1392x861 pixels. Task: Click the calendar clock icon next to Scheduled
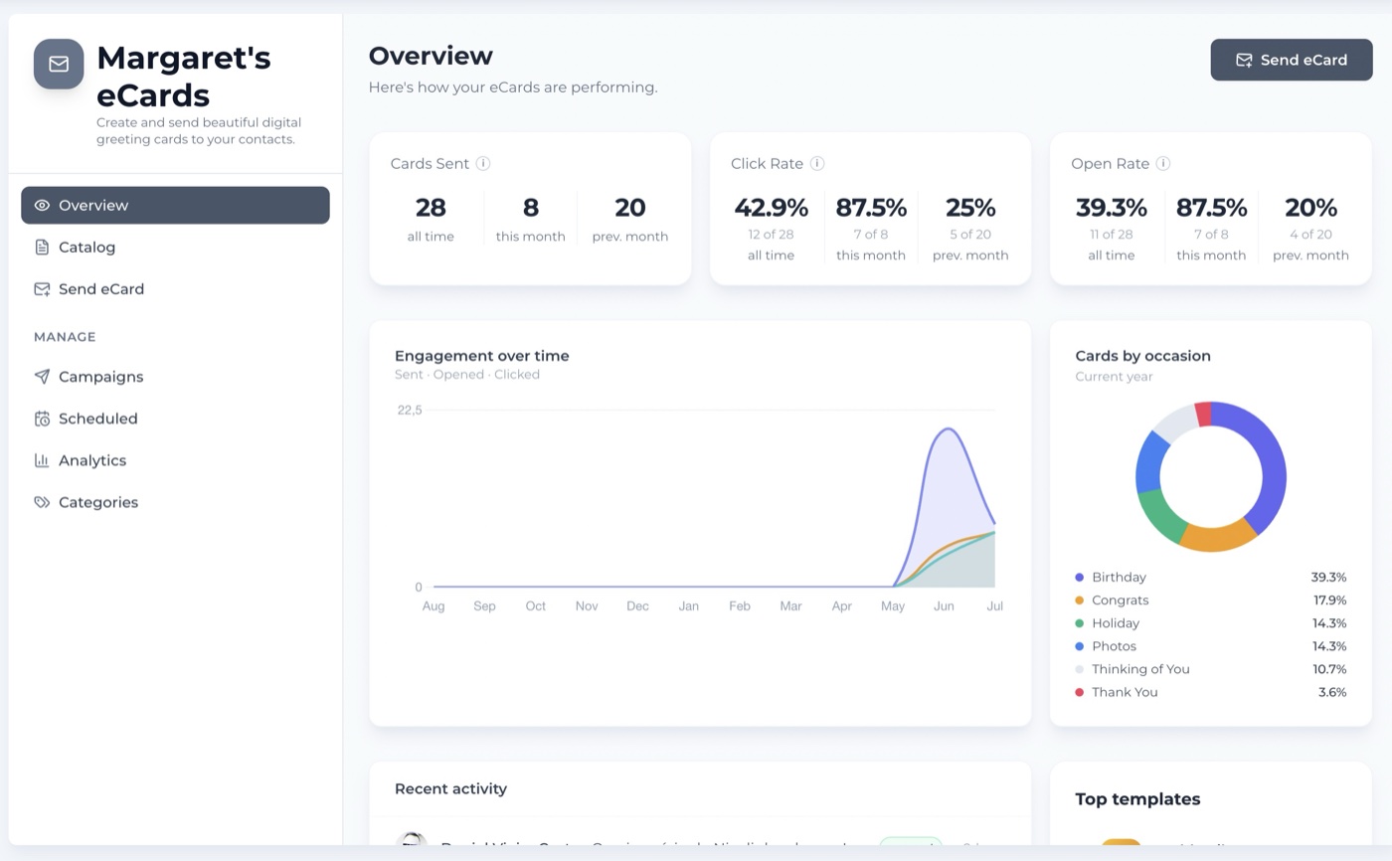point(42,419)
